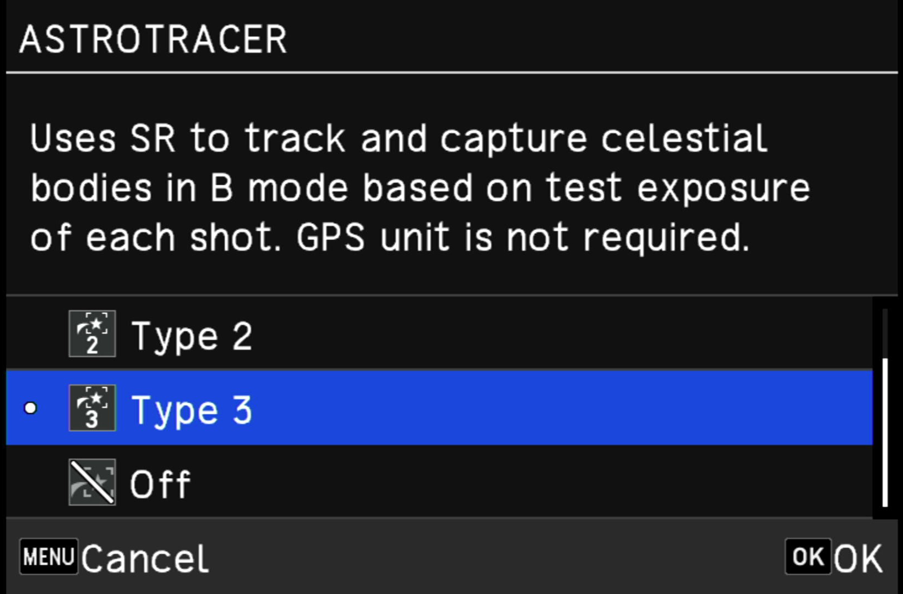Click the 'Type 2' text label
The width and height of the screenshot is (903, 594).
[x=192, y=336]
